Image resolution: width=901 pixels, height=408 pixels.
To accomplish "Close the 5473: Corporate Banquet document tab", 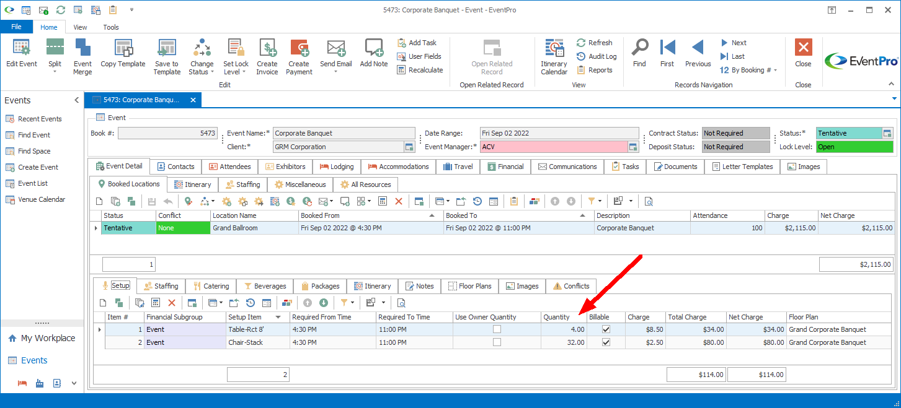I will pos(193,100).
